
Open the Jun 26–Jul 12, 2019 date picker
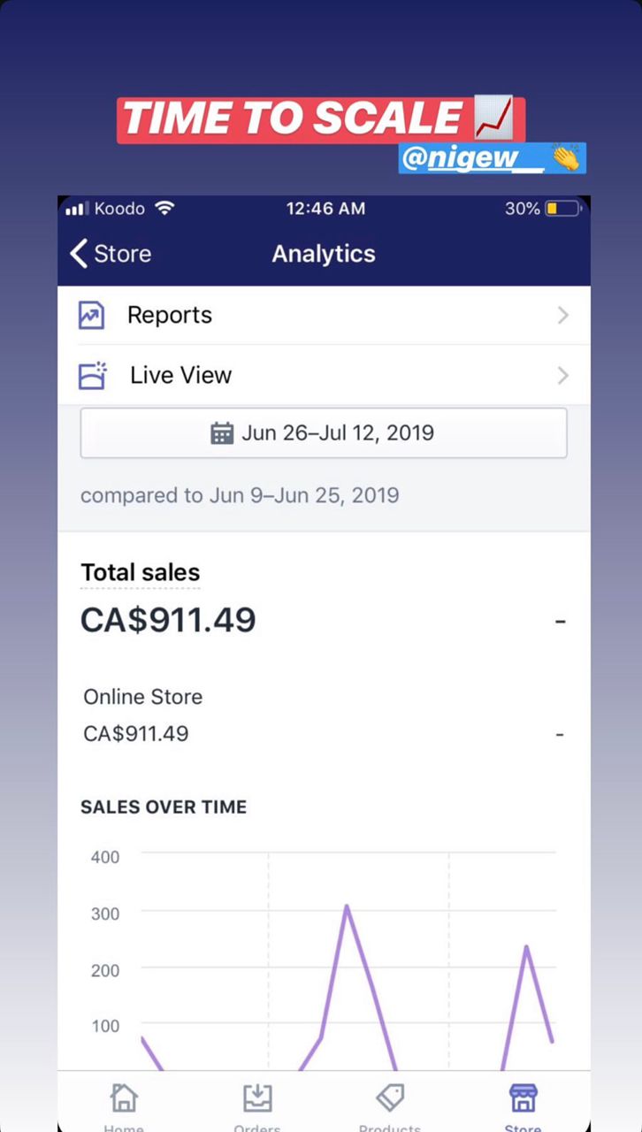[x=324, y=433]
